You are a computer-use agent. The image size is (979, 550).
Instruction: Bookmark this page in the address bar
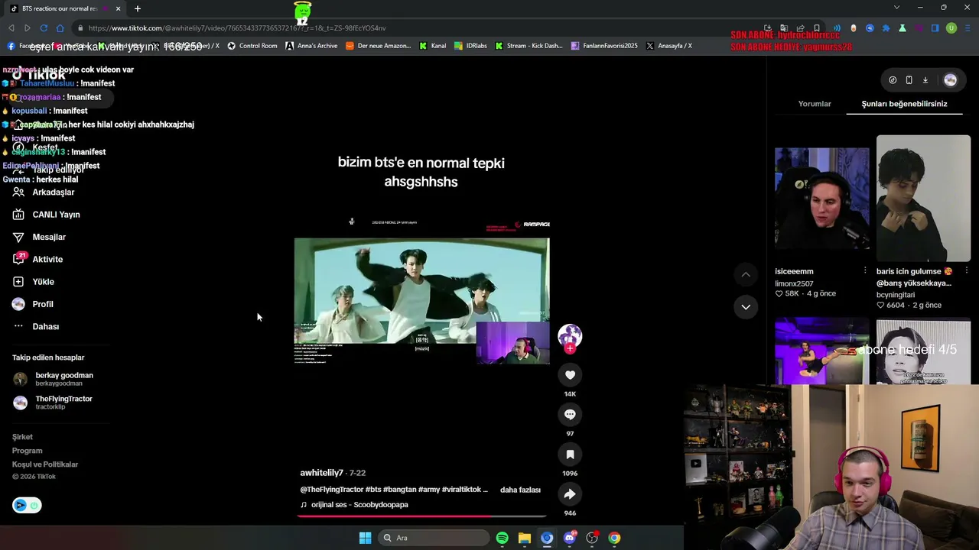[817, 28]
